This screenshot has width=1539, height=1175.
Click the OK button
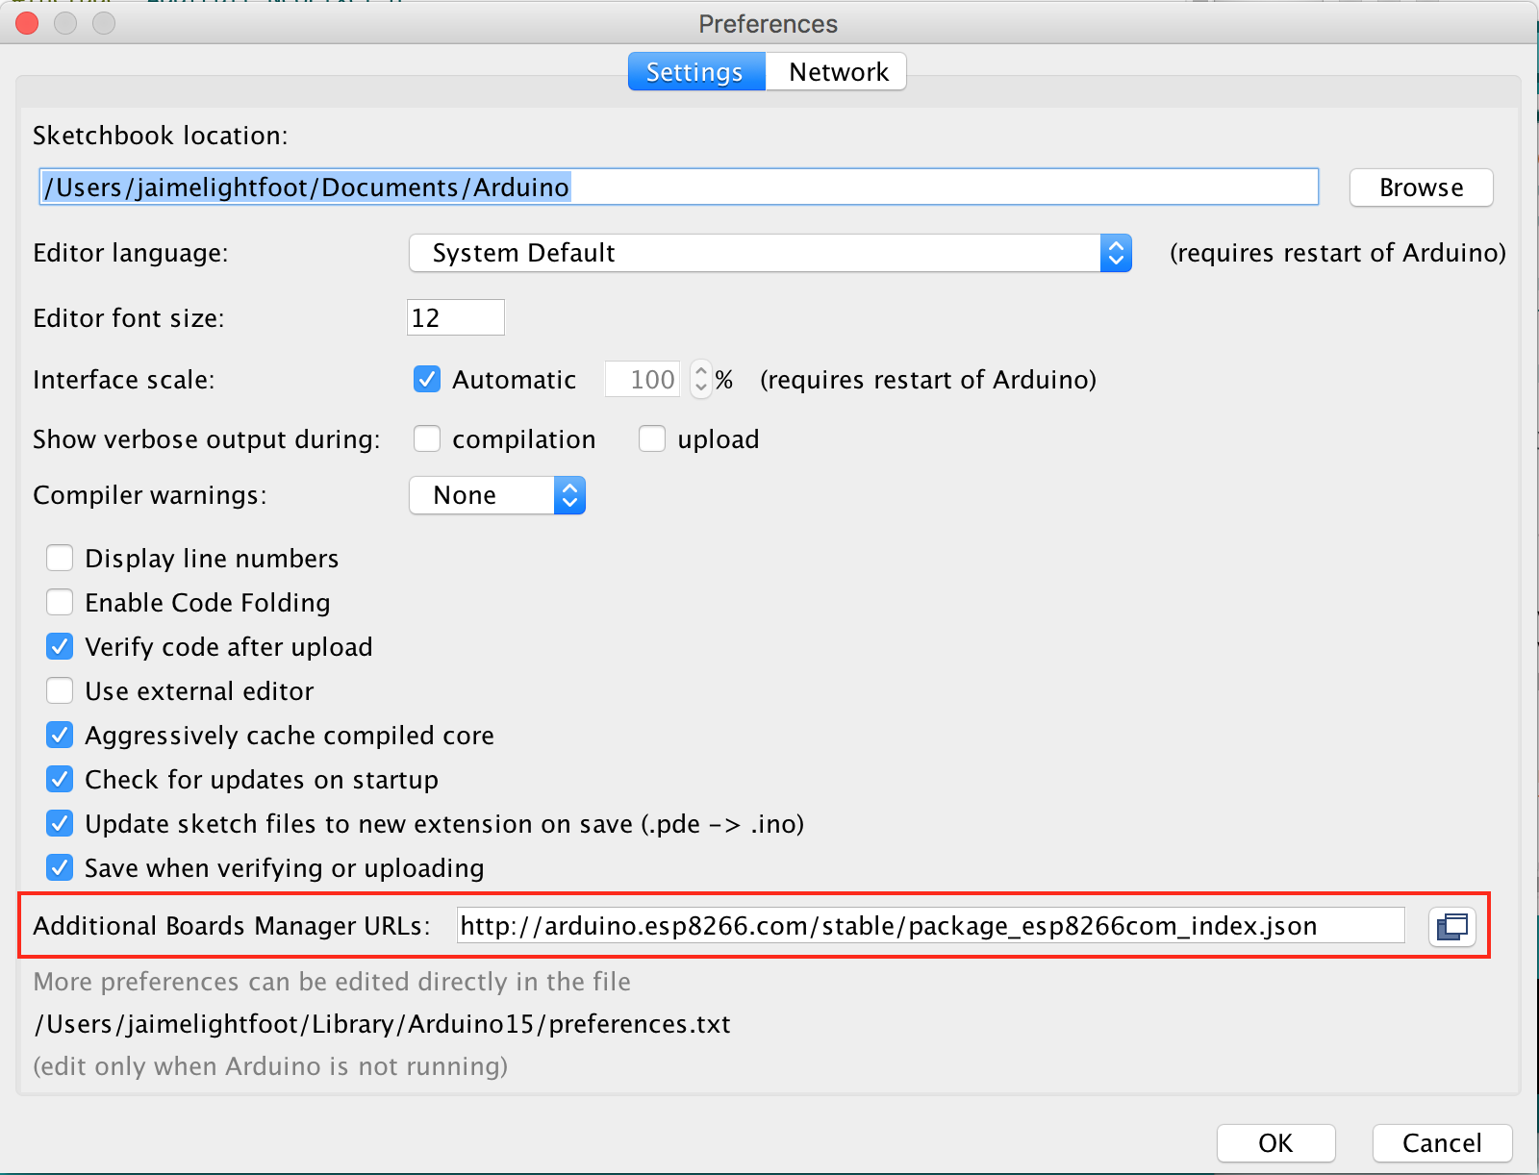(x=1275, y=1143)
